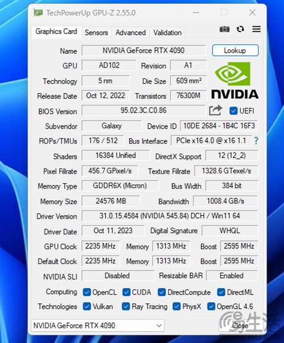Click the refresh arrows icon

[240, 29]
